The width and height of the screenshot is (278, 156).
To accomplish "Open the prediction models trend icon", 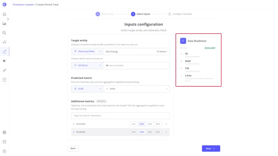I will coord(5,51).
